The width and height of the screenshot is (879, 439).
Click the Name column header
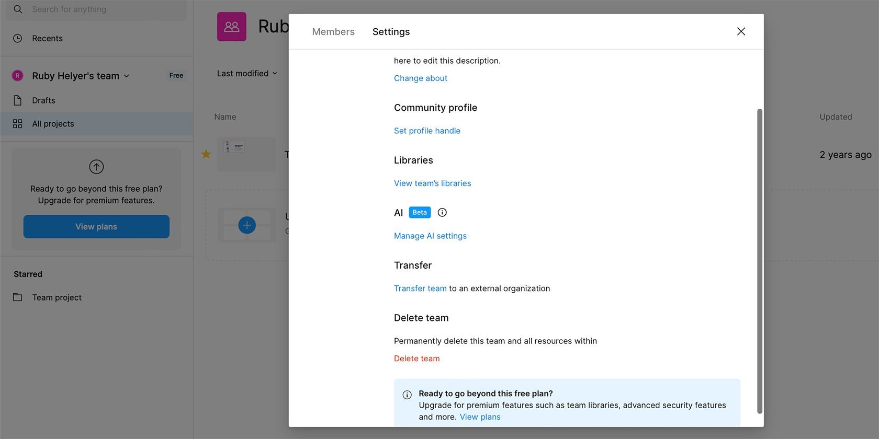point(225,117)
